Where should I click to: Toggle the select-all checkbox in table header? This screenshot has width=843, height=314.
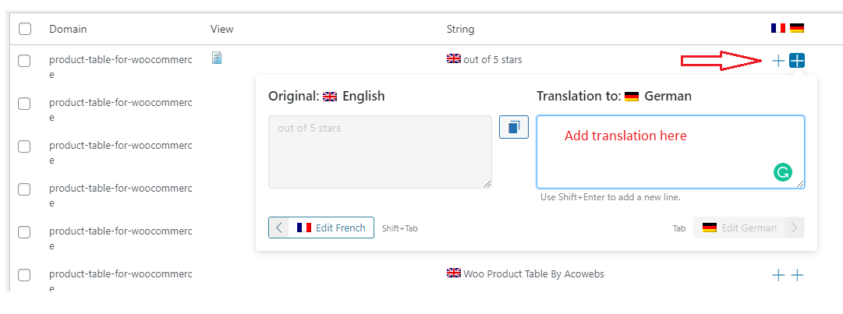[x=25, y=29]
